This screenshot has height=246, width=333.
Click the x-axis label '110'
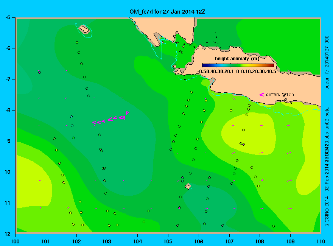click(x=321, y=241)
